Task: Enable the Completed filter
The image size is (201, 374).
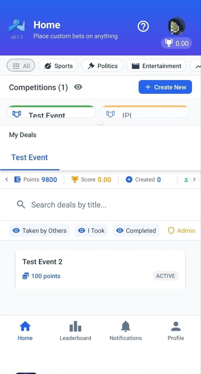Action: [x=136, y=231]
